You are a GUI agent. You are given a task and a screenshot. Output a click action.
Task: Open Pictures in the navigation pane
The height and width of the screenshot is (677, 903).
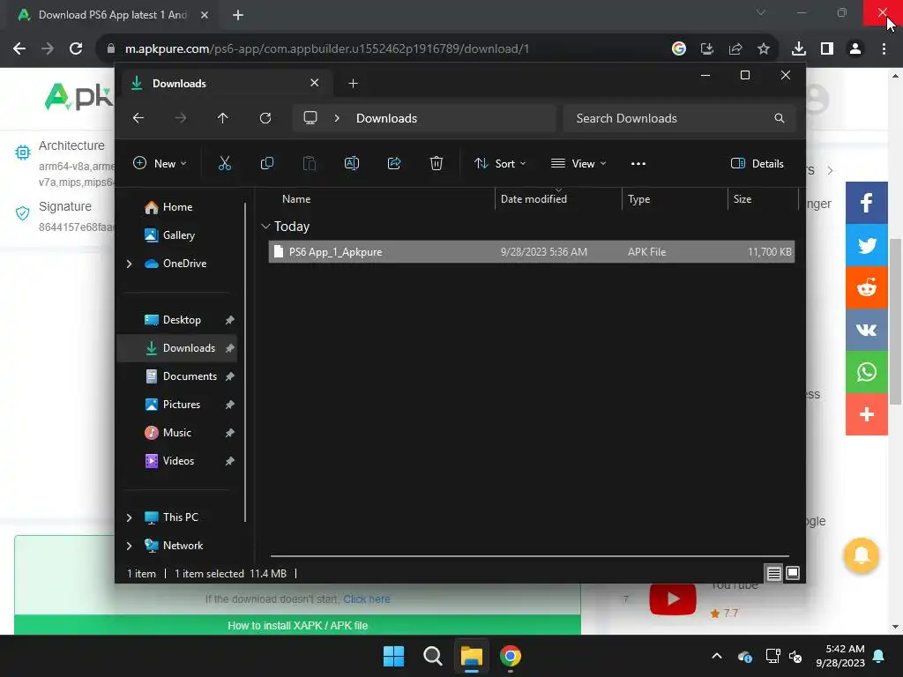181,405
